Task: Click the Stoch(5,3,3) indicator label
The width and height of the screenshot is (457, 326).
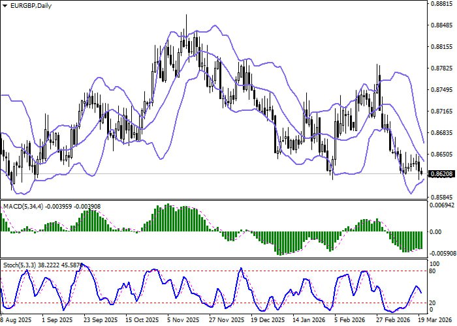Action: [20, 265]
